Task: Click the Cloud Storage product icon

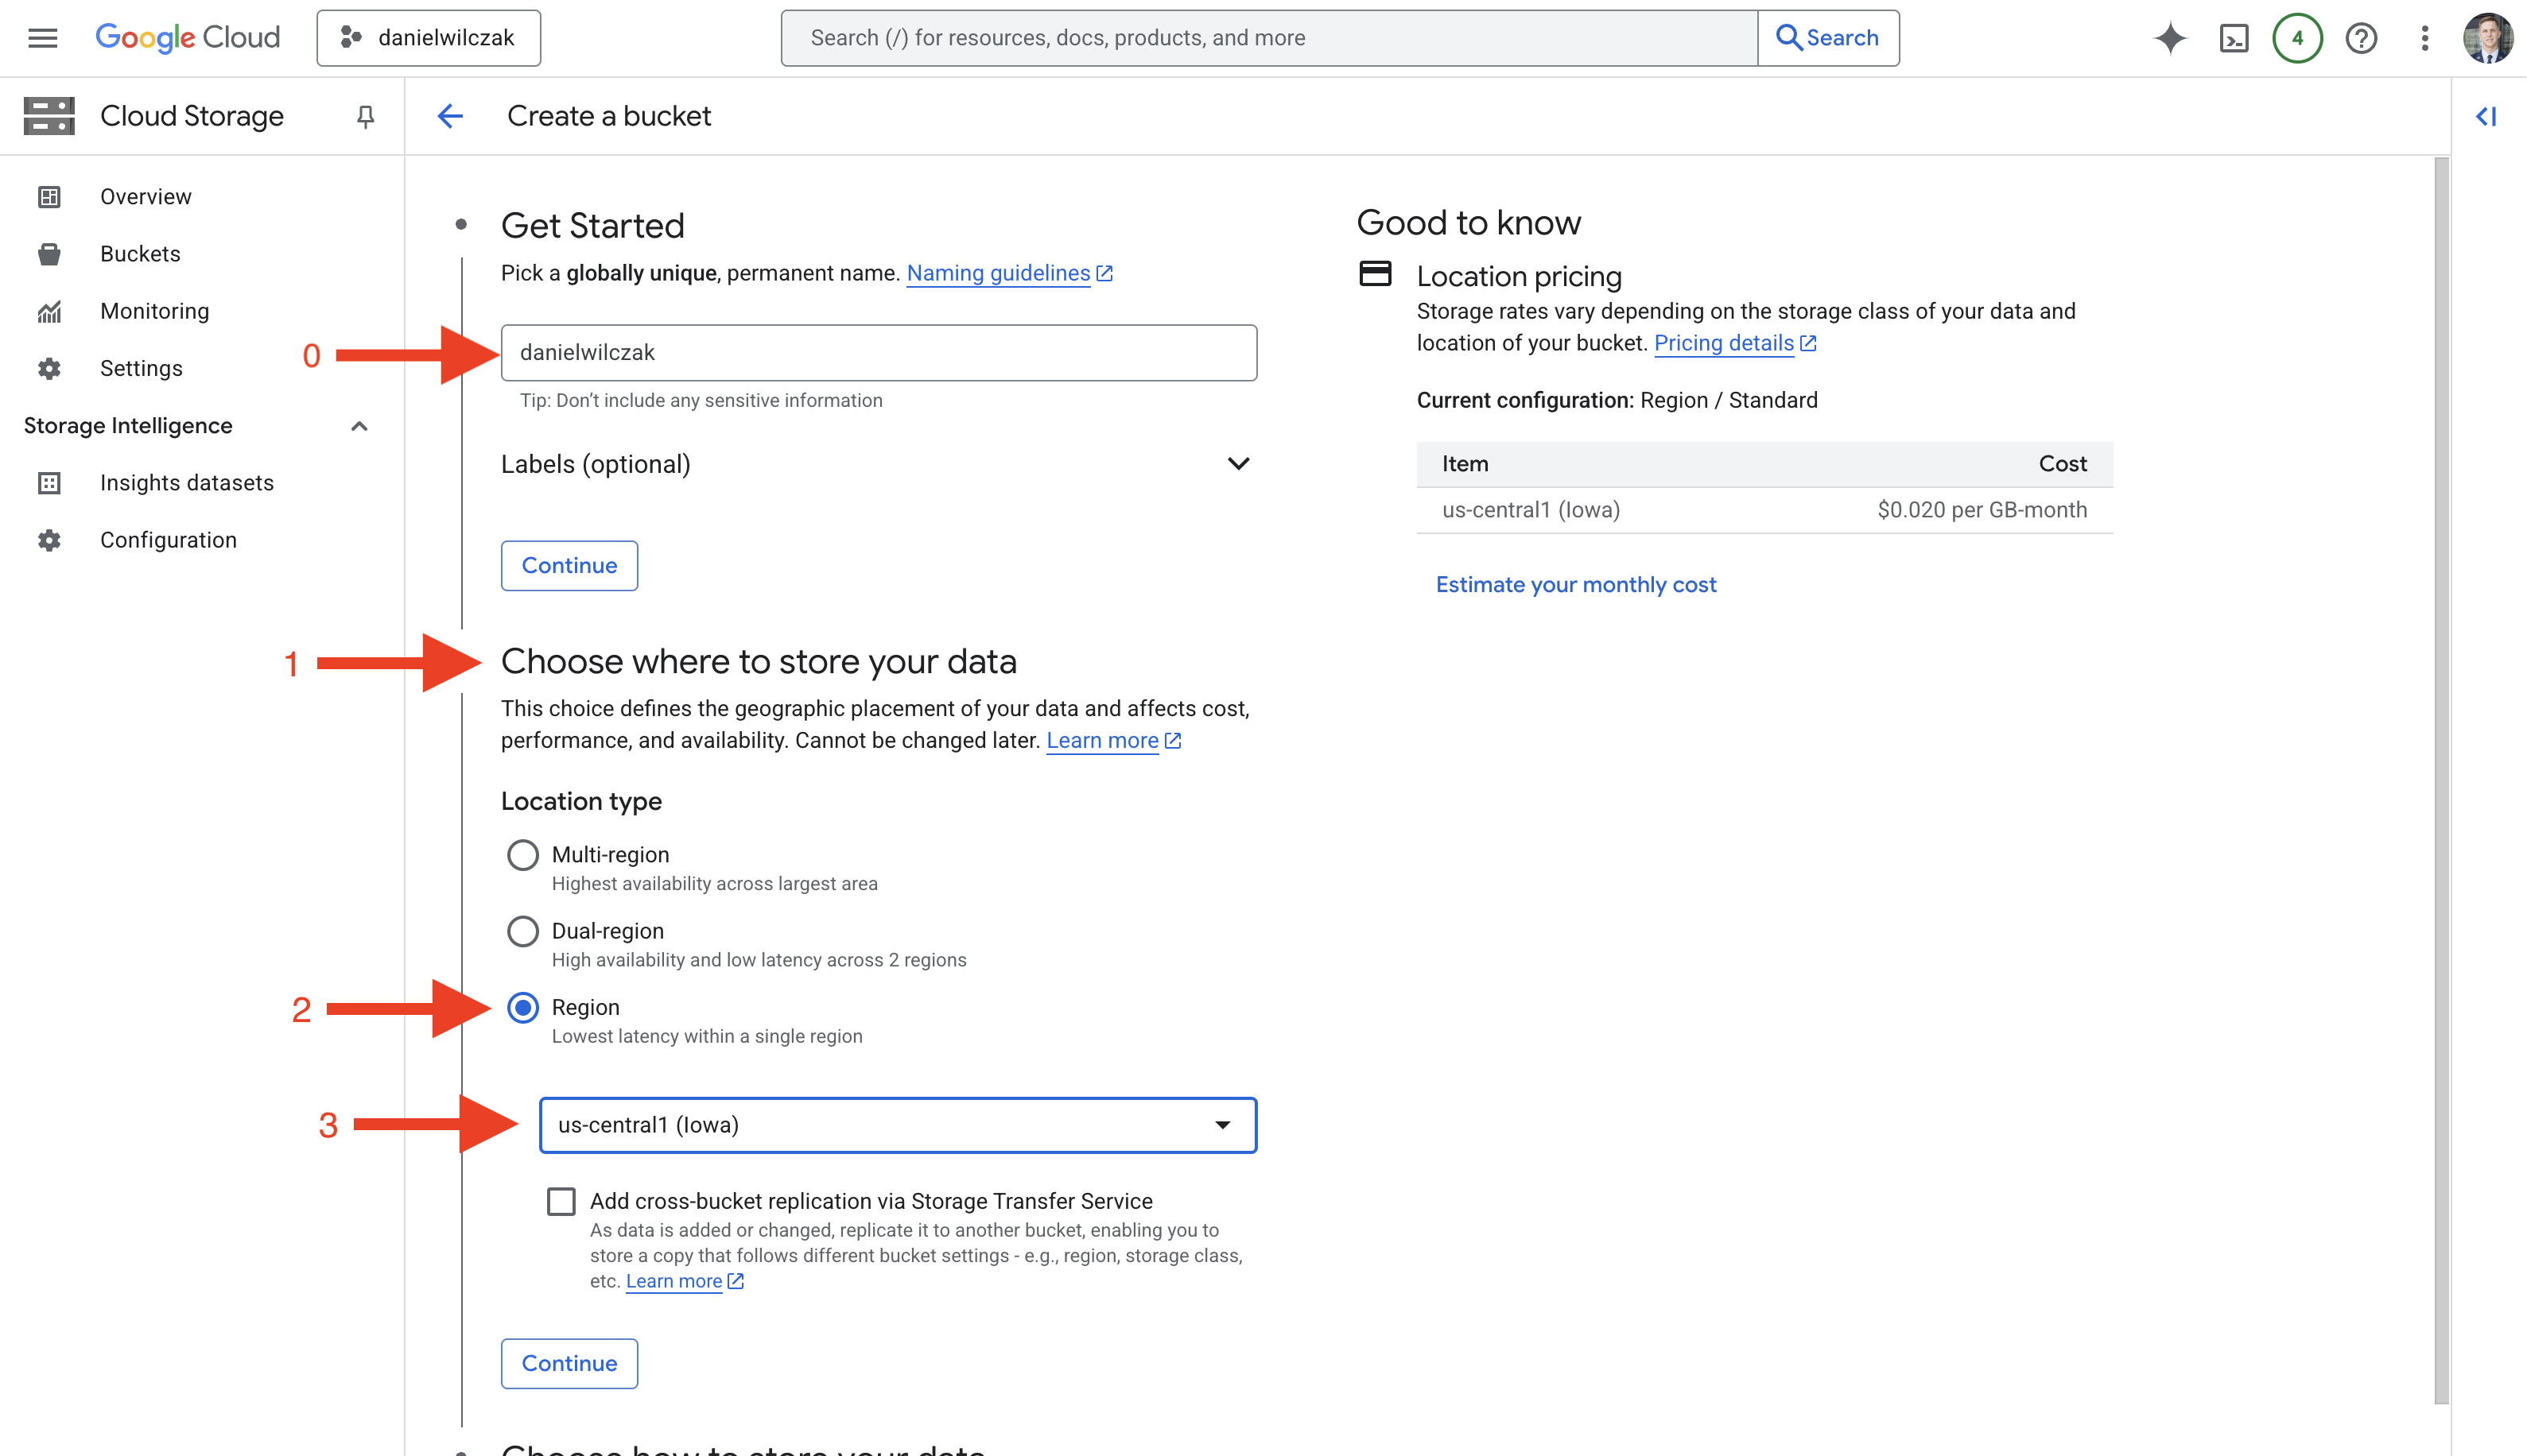Action: point(49,116)
